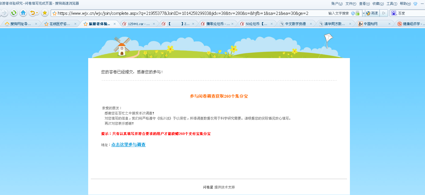Click the orange heading 参与问卷调查获取260个集分宝
The width and height of the screenshot is (425, 195).
tap(219, 96)
